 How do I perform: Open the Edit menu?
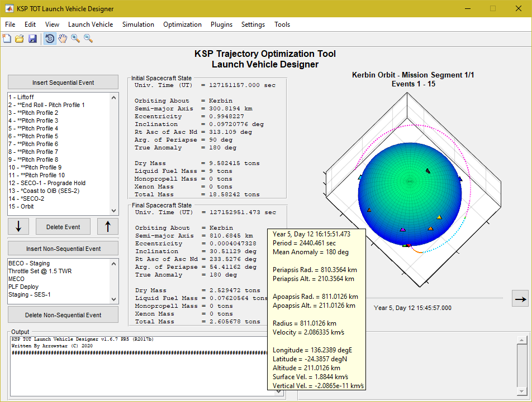point(30,25)
